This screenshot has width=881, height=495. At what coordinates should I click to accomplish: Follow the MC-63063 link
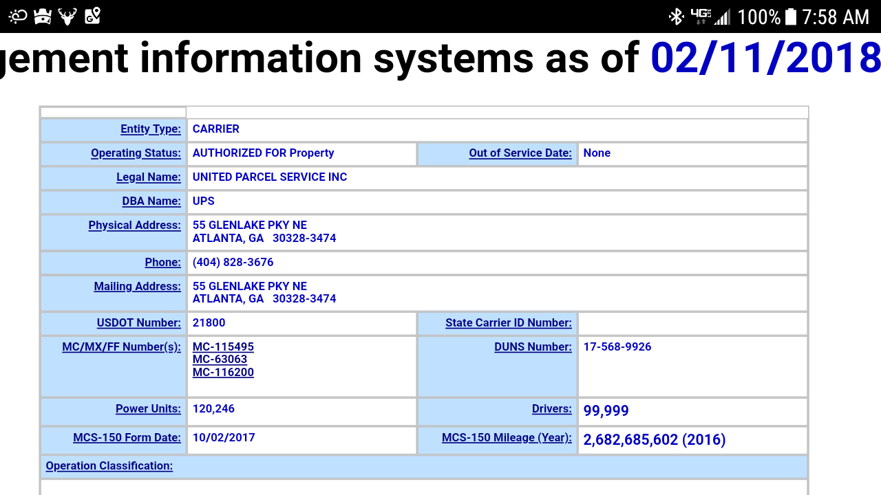click(x=220, y=360)
